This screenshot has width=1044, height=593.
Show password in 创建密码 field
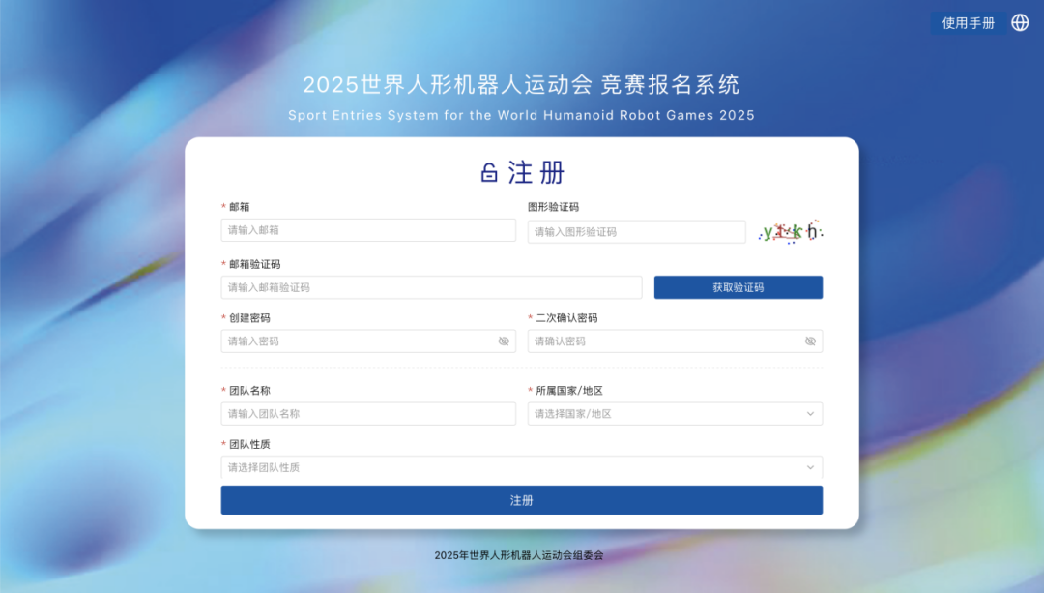tap(504, 341)
